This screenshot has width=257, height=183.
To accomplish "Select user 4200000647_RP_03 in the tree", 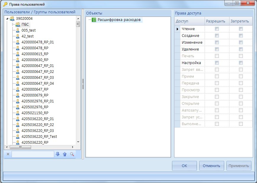I will (x=38, y=78).
